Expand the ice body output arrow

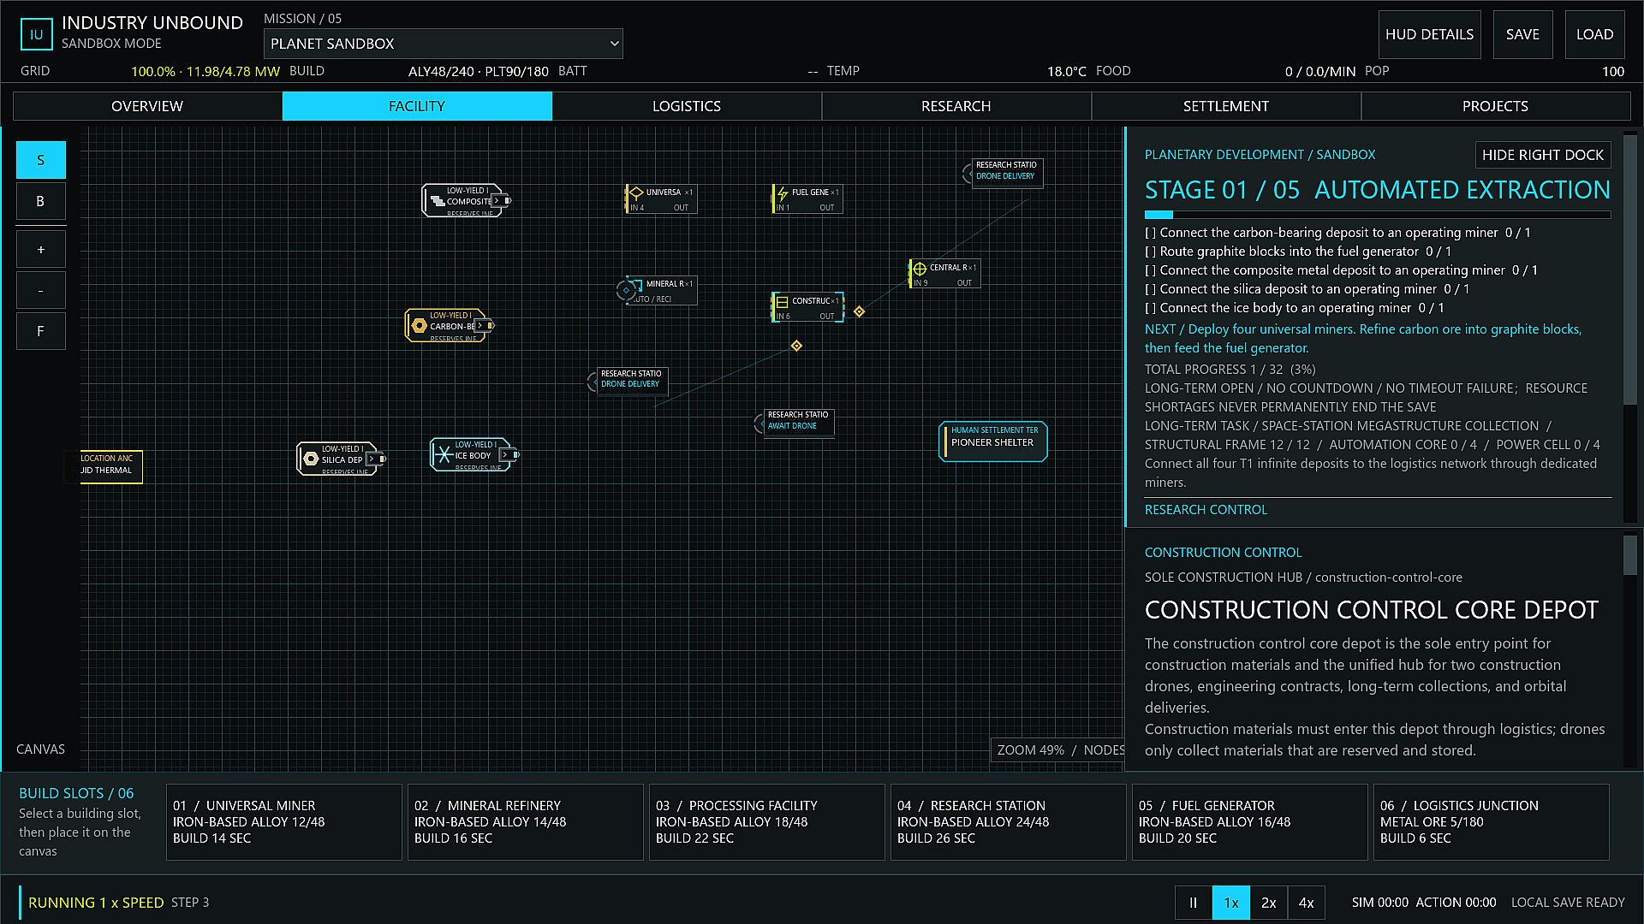tap(504, 455)
